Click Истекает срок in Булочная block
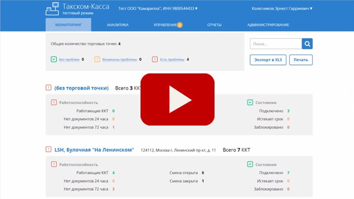 [273, 181]
